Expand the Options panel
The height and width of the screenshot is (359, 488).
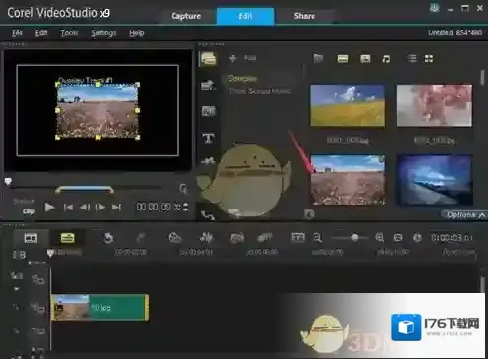click(465, 215)
